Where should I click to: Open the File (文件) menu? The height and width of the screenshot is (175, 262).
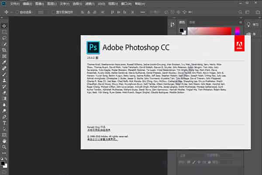tap(15, 3)
